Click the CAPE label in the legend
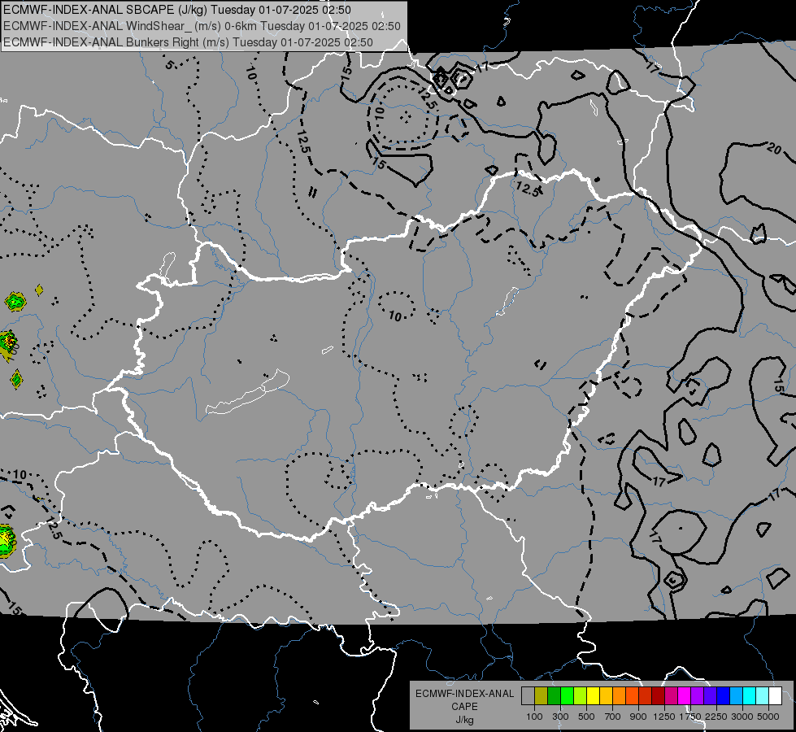This screenshot has height=732, width=796. point(464,707)
